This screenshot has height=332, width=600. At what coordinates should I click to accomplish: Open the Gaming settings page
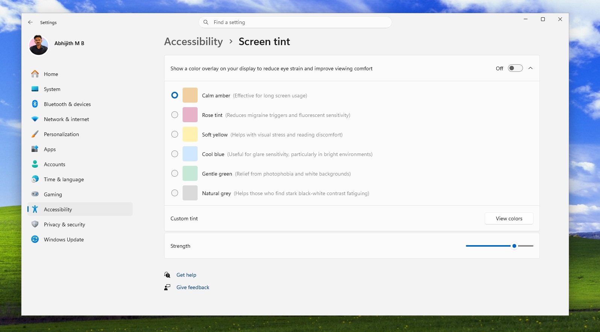pos(80,194)
